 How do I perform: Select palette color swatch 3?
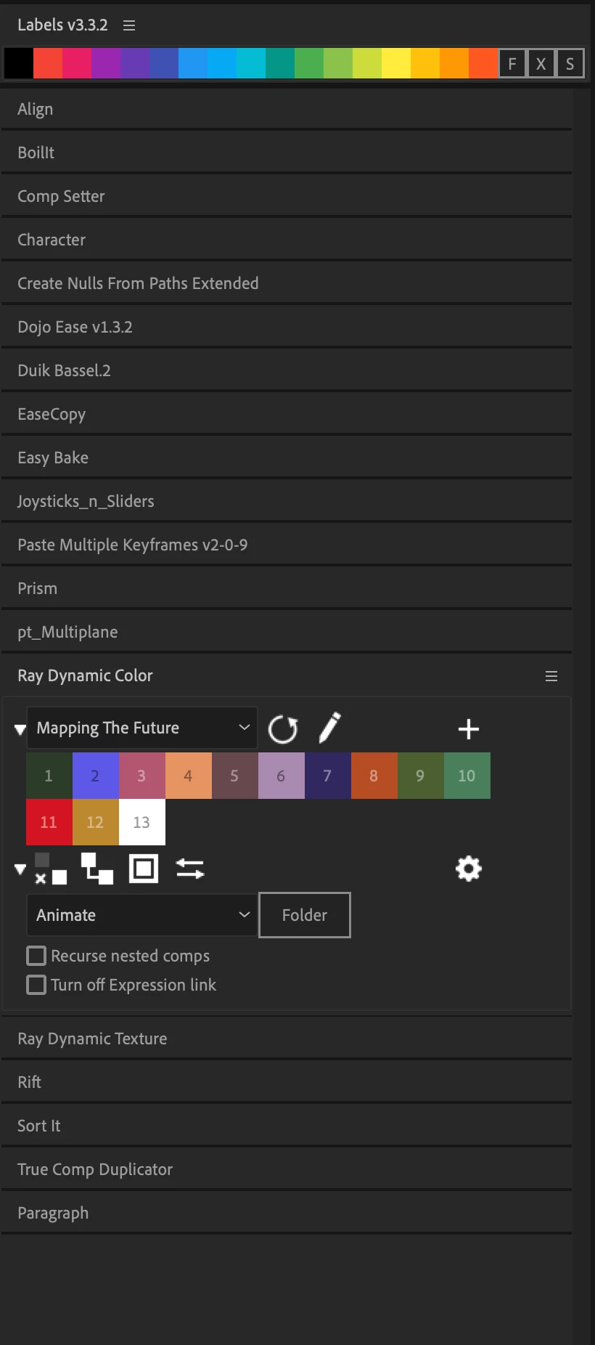click(142, 776)
